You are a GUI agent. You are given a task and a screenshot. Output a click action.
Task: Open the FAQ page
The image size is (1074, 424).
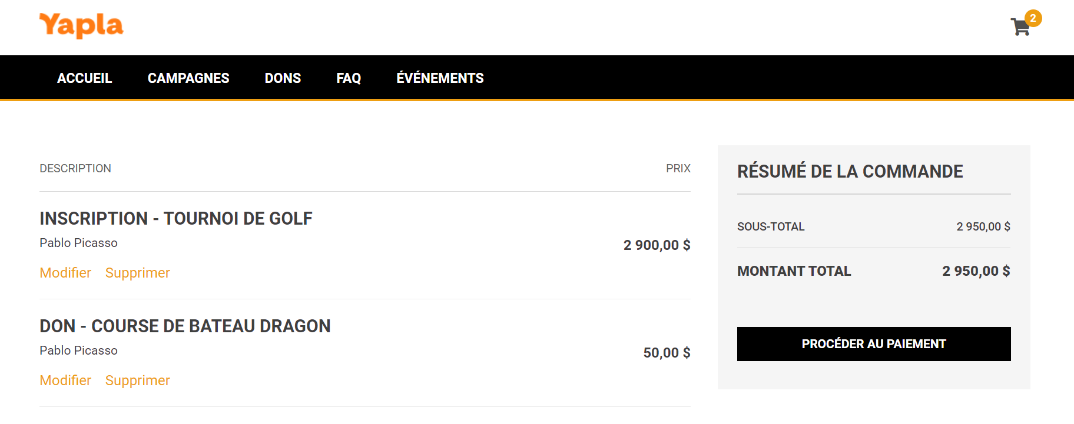point(349,78)
